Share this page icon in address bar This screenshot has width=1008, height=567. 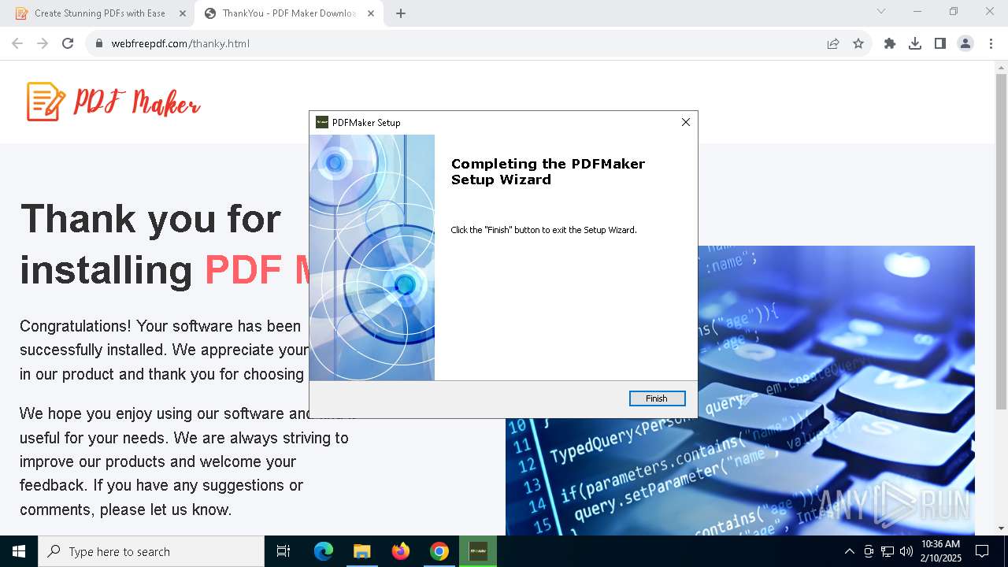click(832, 43)
